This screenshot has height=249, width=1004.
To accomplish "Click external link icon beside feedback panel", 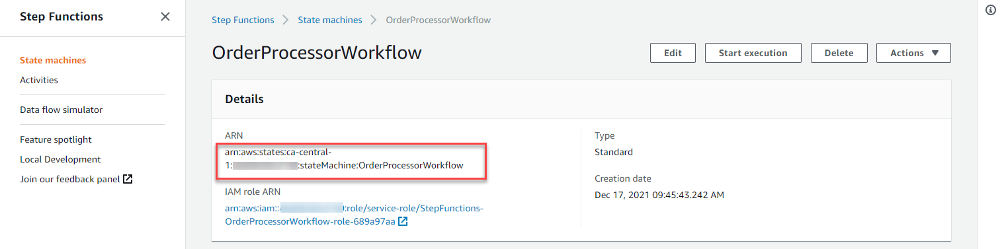I will pyautogui.click(x=128, y=179).
